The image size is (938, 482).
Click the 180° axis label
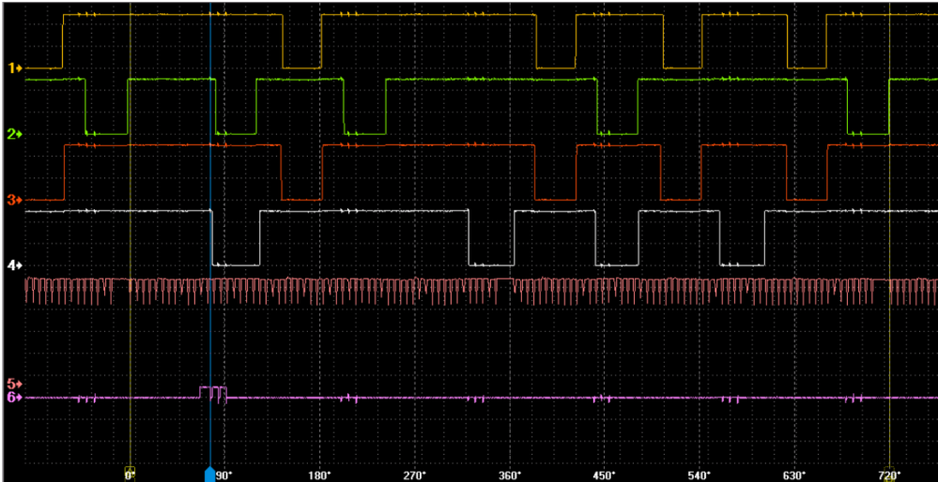tap(320, 474)
